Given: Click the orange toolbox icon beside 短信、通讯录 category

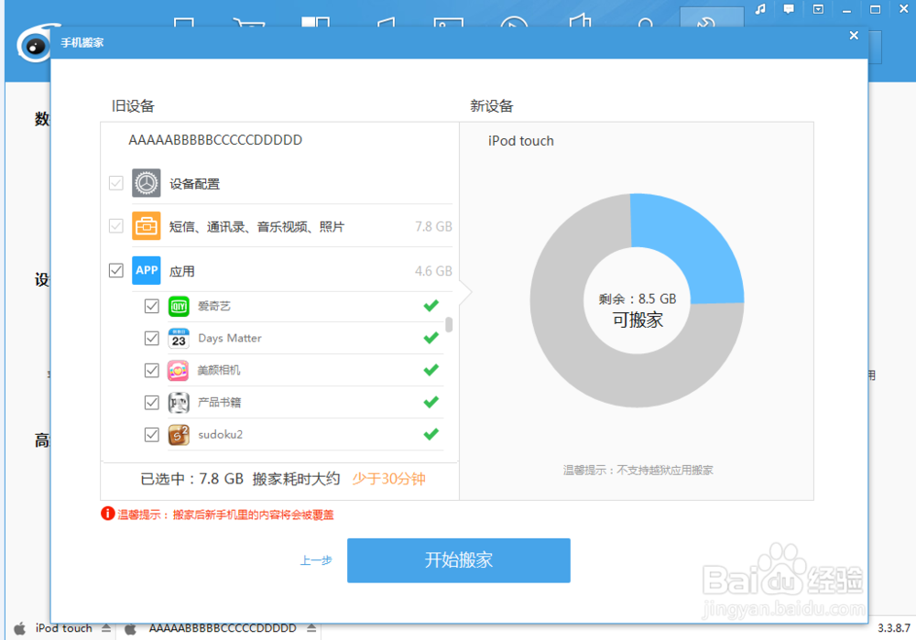Looking at the screenshot, I should pos(146,225).
